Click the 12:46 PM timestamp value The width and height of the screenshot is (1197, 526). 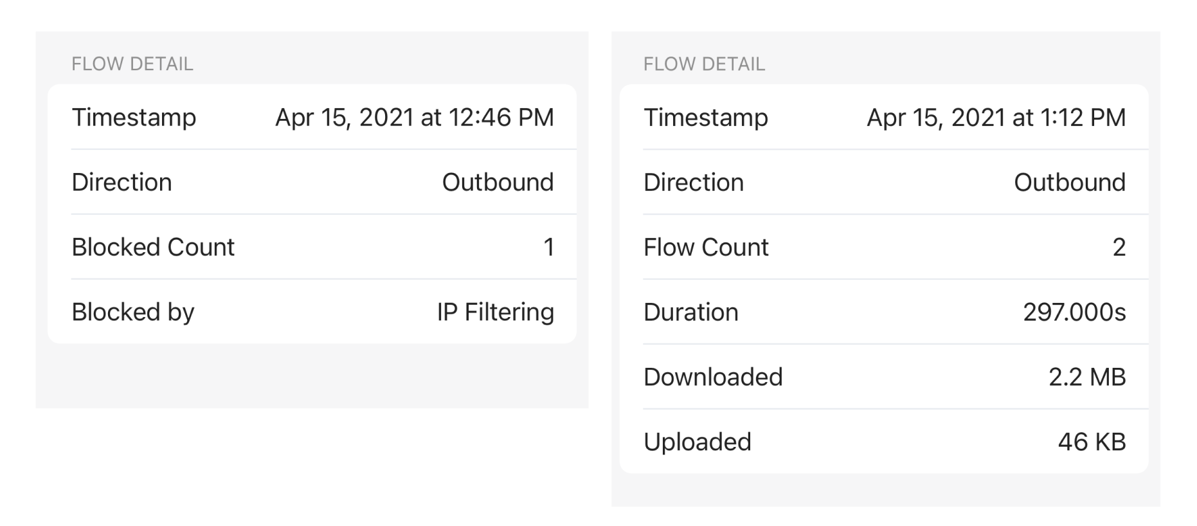[x=415, y=118]
